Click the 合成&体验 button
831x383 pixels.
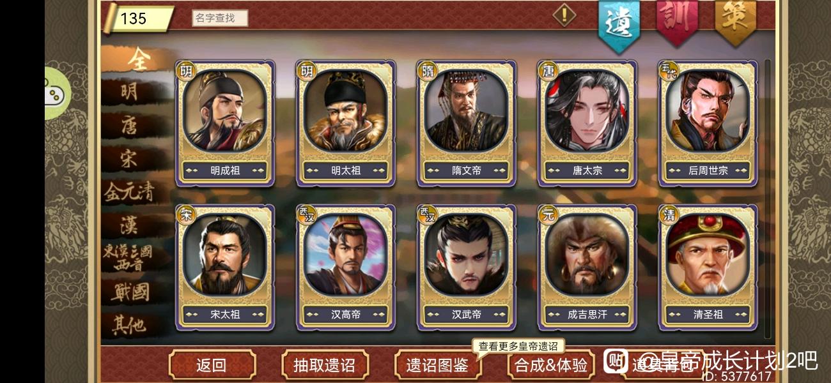pyautogui.click(x=551, y=365)
